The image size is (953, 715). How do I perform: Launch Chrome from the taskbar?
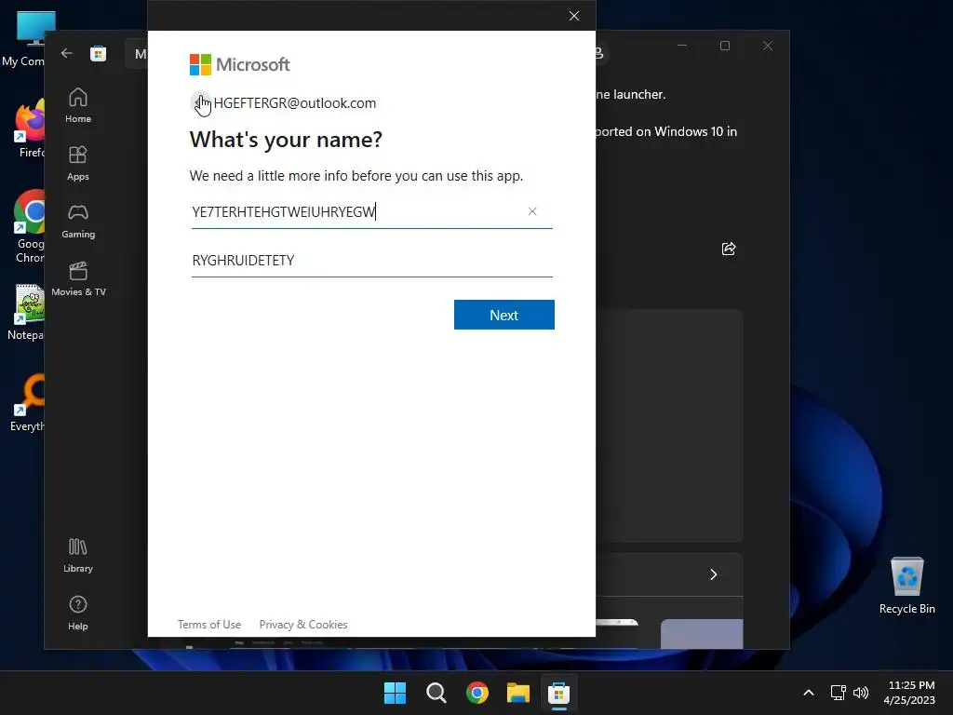pos(477,693)
